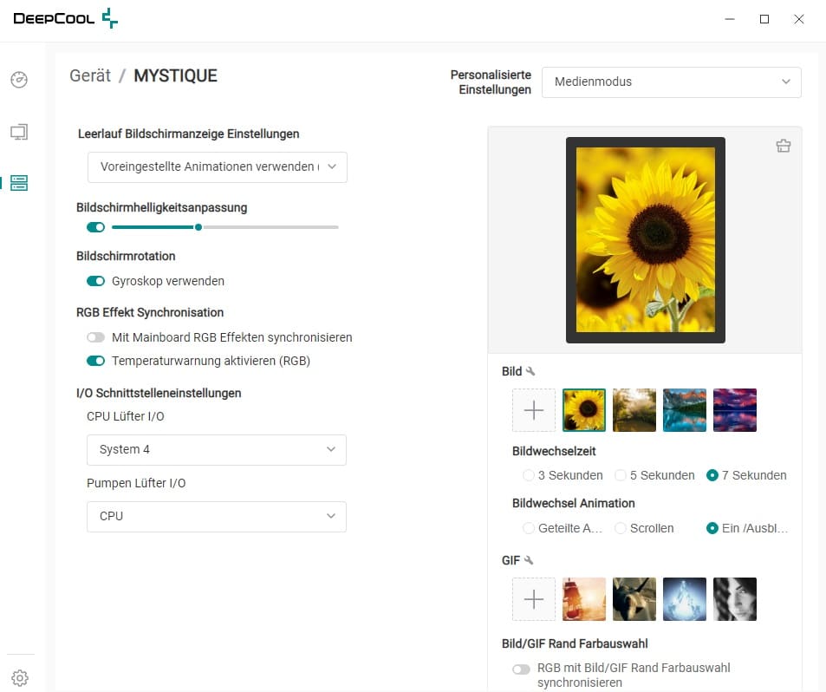The image size is (826, 692).
Task: Toggle Gyroskop verwenden switch
Action: click(95, 281)
